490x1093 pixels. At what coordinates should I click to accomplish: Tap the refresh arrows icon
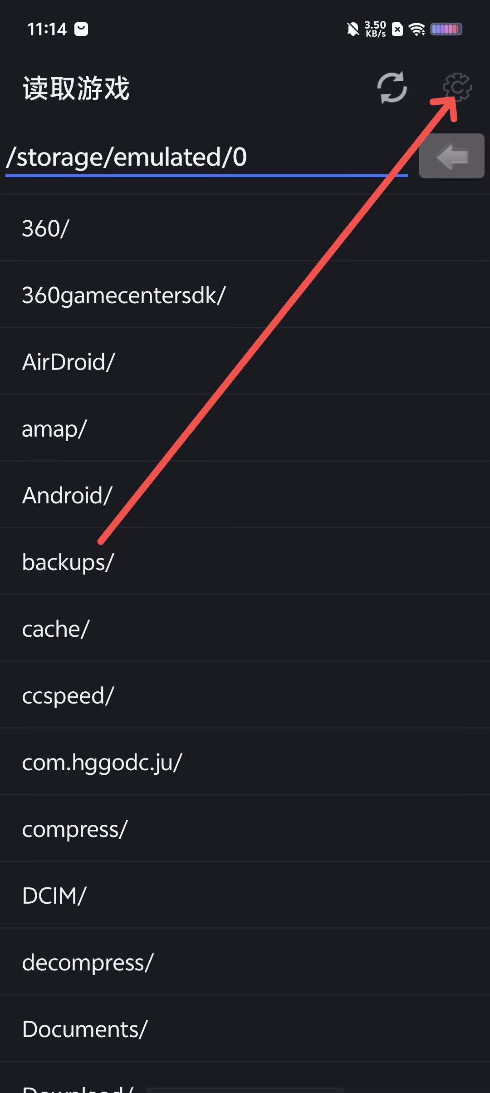[x=392, y=88]
